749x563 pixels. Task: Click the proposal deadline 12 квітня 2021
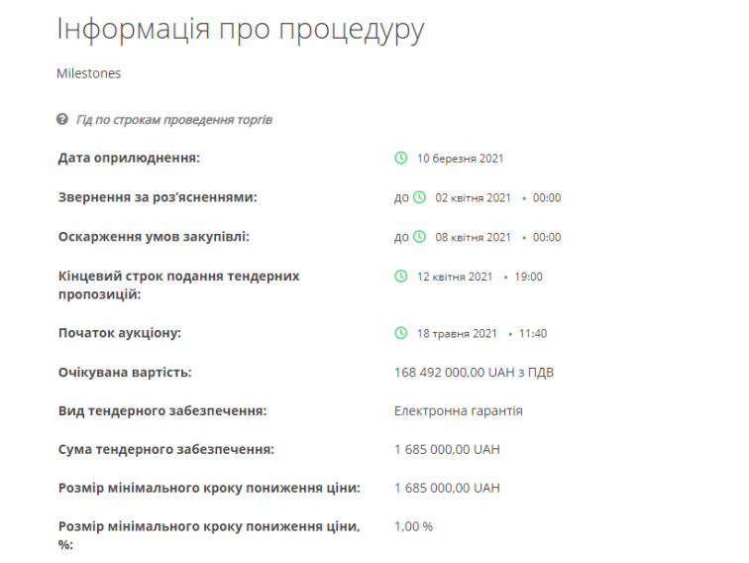point(454,277)
